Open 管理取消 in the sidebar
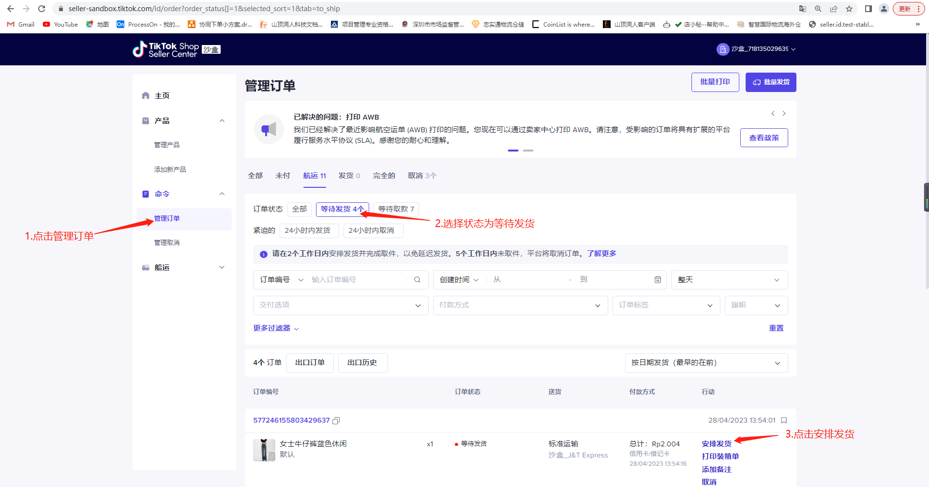This screenshot has width=929, height=487. click(x=167, y=243)
